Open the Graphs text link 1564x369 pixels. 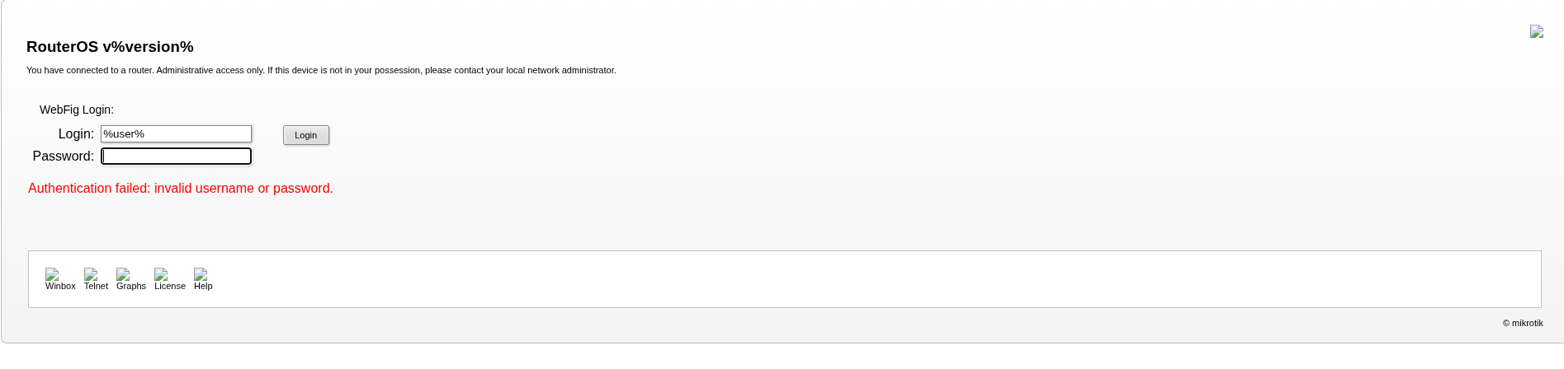(131, 287)
